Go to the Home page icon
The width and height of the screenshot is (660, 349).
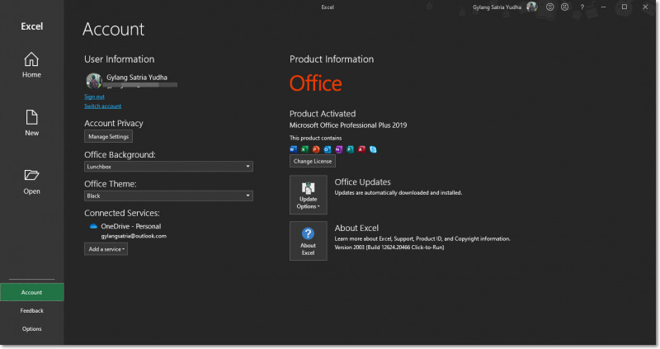point(31,59)
